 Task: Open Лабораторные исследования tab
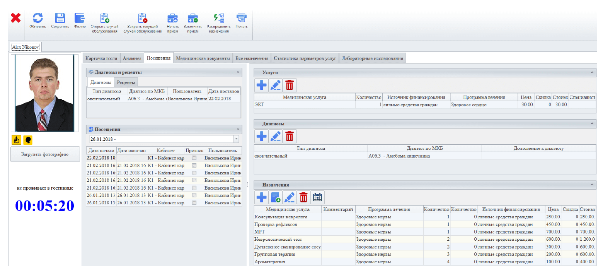point(372,58)
